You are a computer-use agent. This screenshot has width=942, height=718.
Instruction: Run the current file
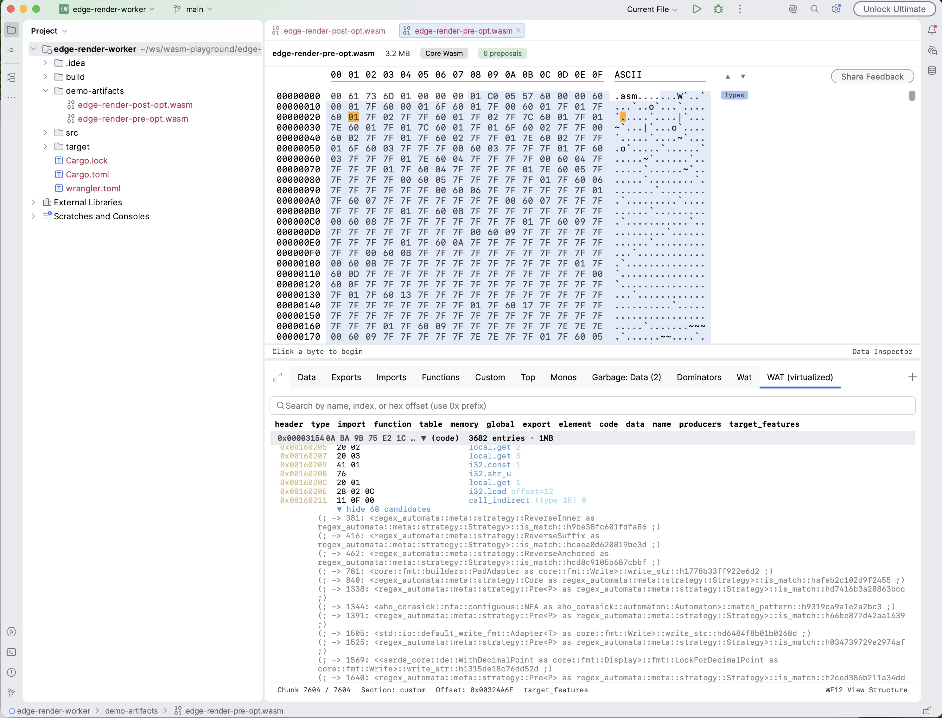697,9
